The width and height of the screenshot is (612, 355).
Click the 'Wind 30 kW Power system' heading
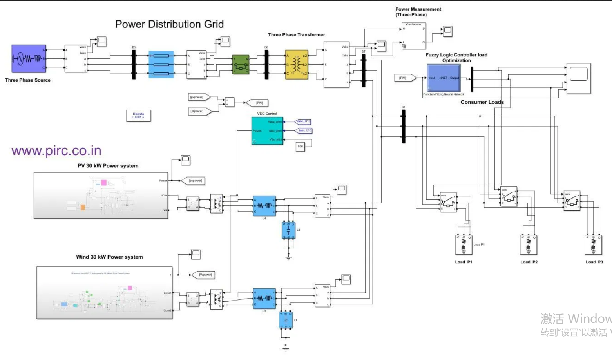(x=109, y=257)
